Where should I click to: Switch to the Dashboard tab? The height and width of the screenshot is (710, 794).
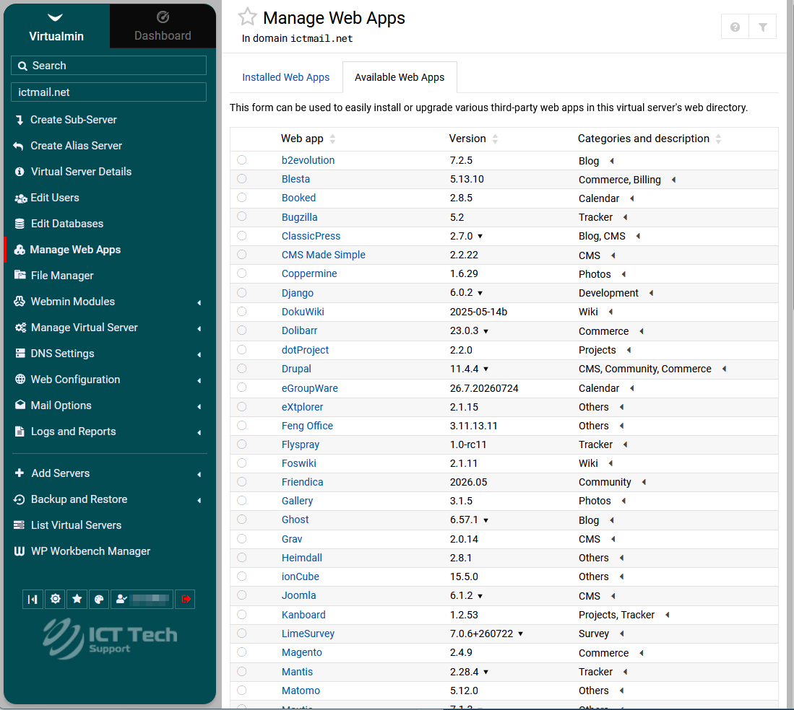(x=163, y=26)
